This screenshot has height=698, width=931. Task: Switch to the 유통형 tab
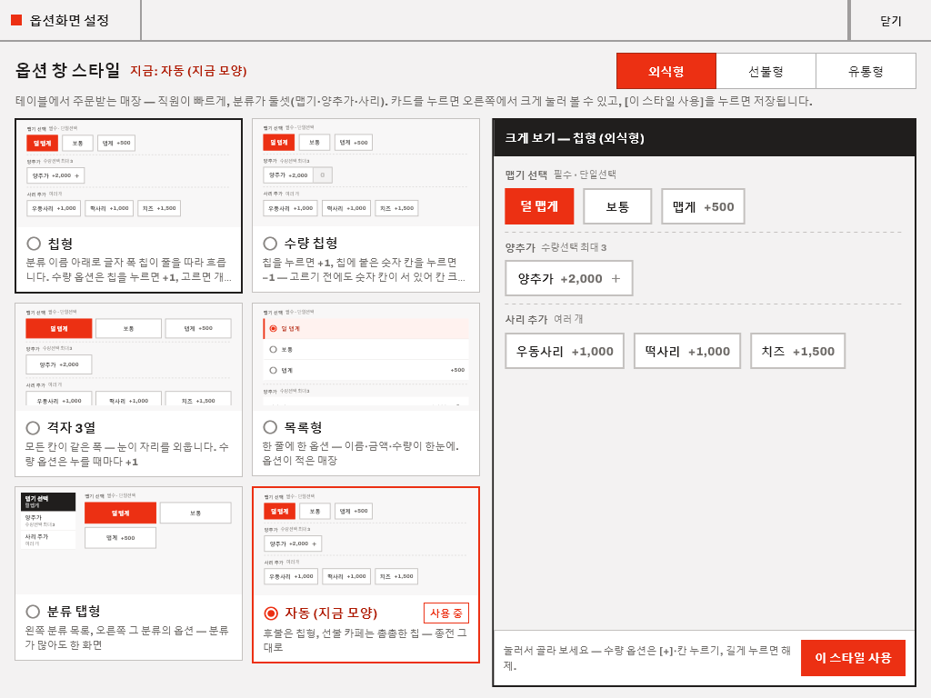(866, 71)
